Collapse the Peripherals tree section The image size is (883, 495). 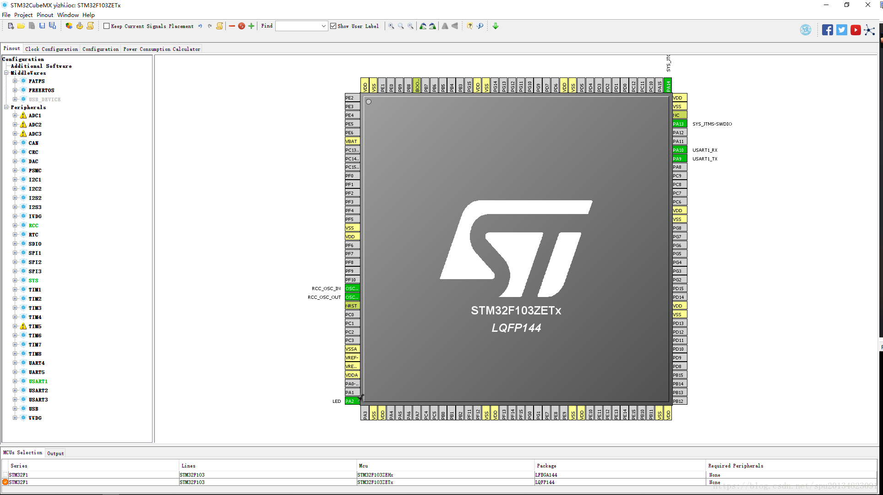6,107
